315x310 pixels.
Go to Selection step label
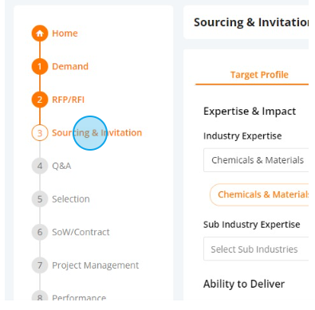(x=71, y=199)
